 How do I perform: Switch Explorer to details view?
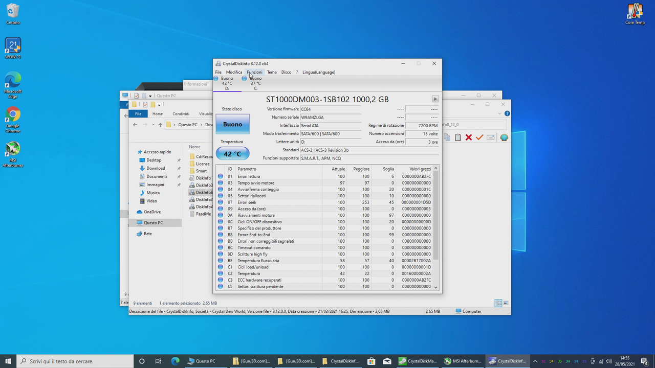tap(498, 303)
